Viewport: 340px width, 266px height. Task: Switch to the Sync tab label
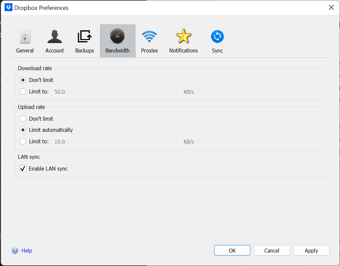tap(217, 51)
